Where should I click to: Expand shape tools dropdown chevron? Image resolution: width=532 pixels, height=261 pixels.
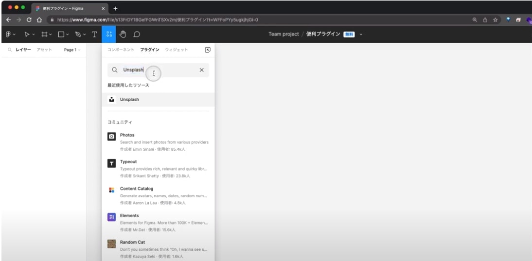pyautogui.click(x=68, y=35)
